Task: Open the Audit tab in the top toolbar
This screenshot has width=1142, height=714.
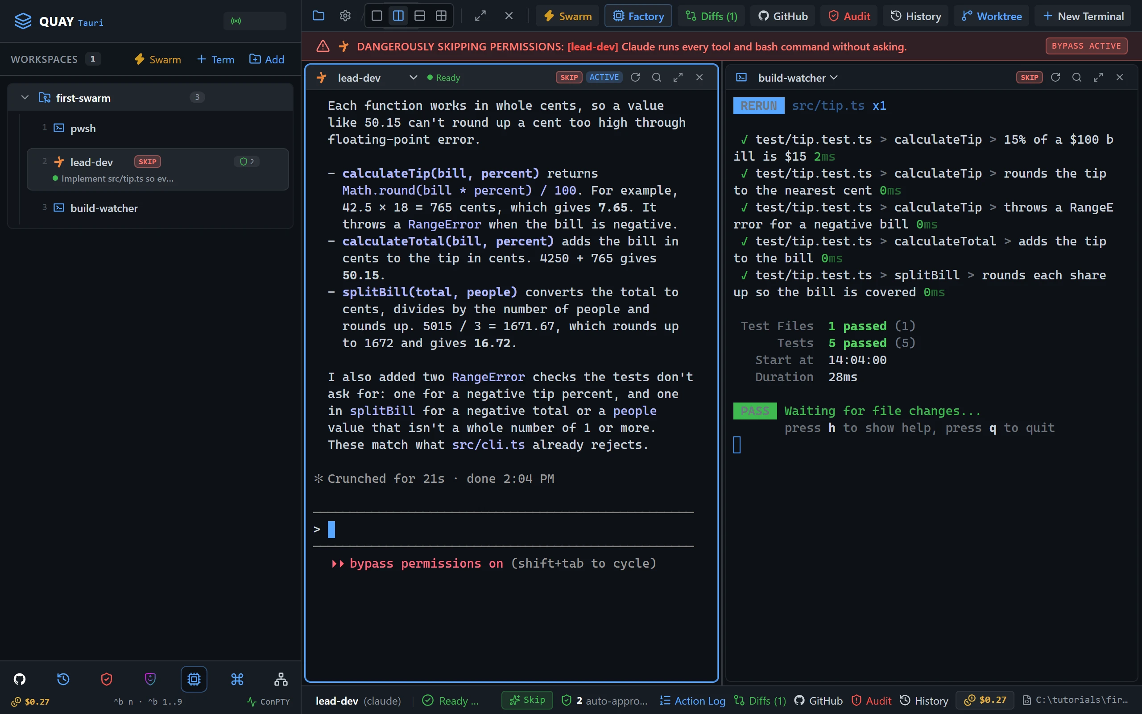Action: [849, 16]
